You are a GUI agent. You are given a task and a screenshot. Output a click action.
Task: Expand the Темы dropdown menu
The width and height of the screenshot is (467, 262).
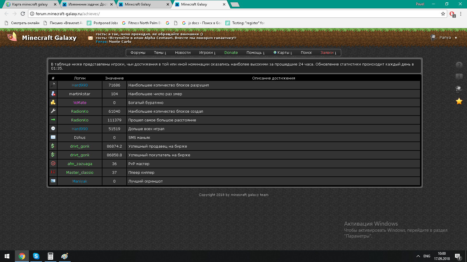(x=160, y=53)
